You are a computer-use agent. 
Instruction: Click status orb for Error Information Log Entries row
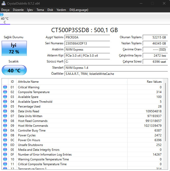pyautogui.click(x=5, y=154)
